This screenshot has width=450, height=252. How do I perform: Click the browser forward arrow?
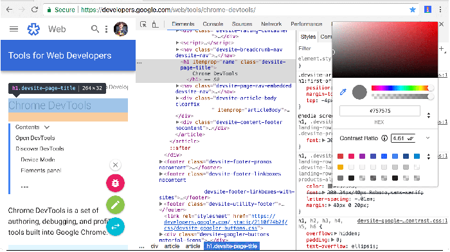[x=22, y=10]
